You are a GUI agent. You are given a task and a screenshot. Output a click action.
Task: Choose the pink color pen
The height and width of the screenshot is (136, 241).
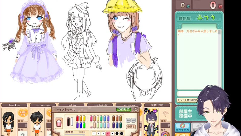click(91, 118)
